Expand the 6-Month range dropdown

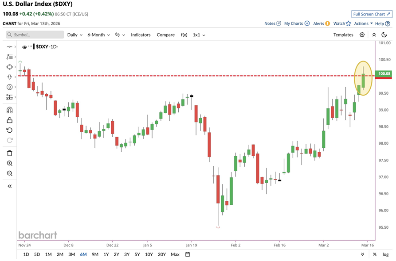[x=98, y=35]
